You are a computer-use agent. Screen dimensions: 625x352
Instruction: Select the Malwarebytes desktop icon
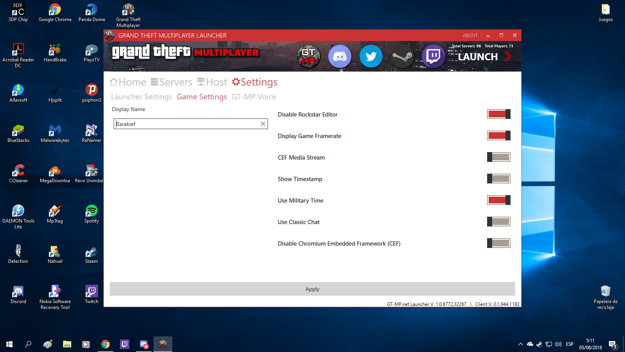[55, 134]
